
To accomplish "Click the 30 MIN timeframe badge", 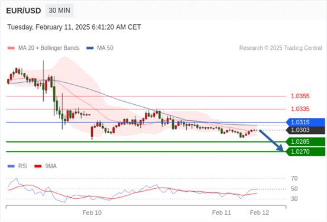I will (x=60, y=10).
